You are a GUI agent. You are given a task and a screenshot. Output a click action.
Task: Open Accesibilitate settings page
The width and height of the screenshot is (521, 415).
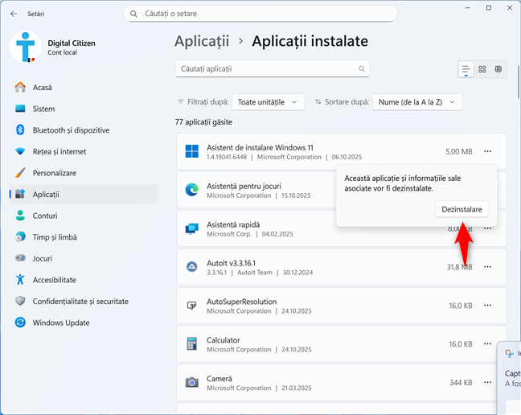[x=84, y=280]
